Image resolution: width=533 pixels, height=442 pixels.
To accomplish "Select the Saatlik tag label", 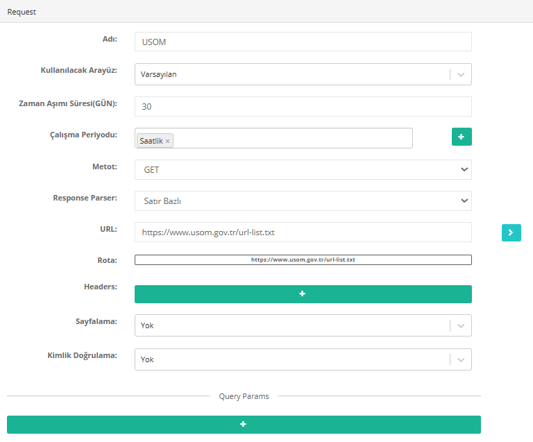I will click(x=151, y=141).
